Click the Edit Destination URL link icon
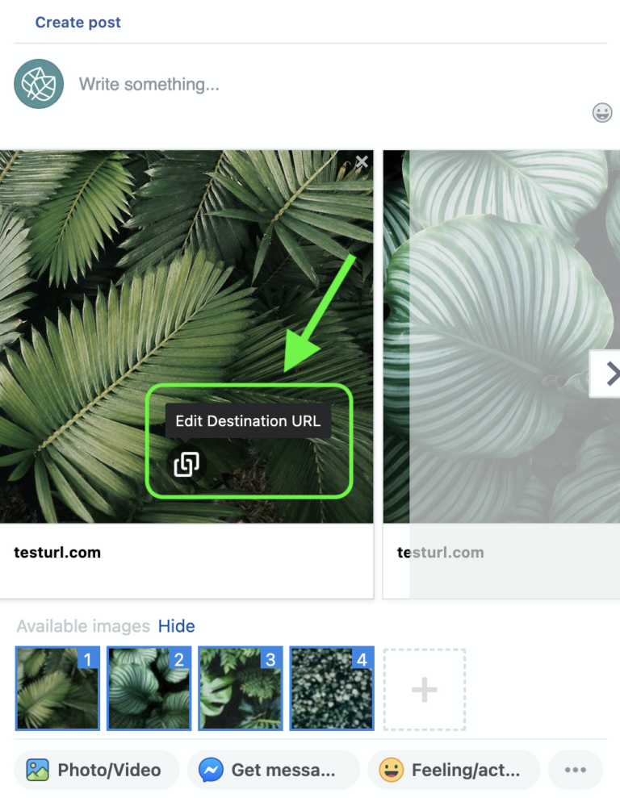Screen dimensions: 620x798 coord(186,464)
